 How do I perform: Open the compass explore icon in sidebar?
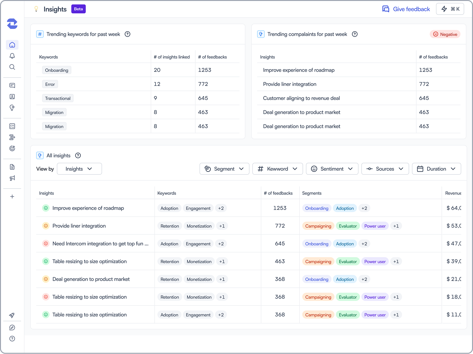[x=12, y=328]
